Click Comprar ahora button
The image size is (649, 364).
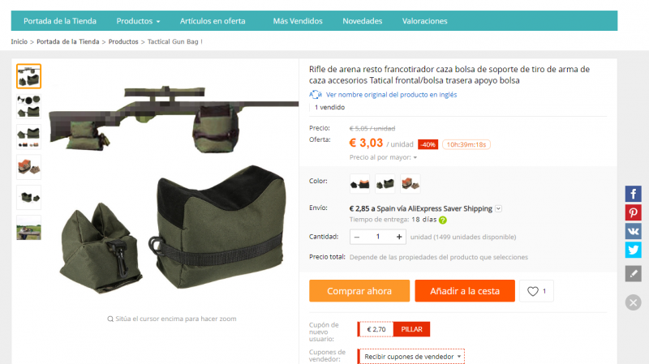(359, 291)
